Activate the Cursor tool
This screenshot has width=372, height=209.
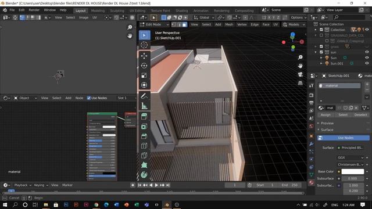(144, 45)
